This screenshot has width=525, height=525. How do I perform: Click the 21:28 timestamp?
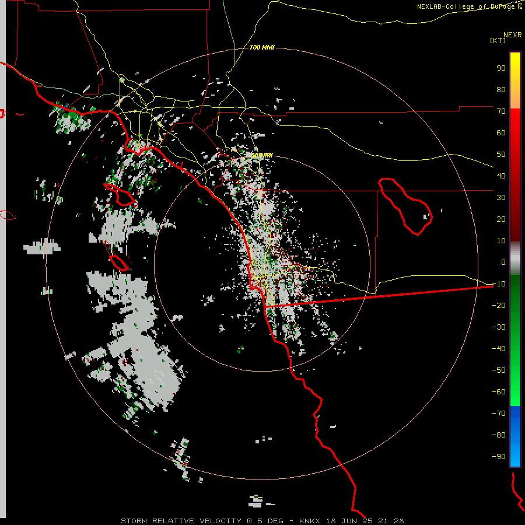(391, 521)
